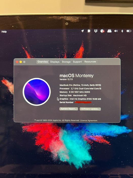Open the Licence Agreement link
This screenshot has height=178, width=133.
(x=89, y=121)
